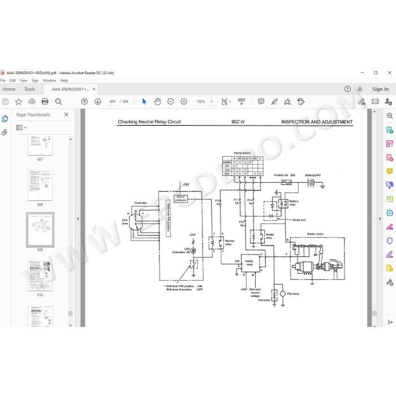Click the Sign In link
Screen dimensions: 396x396
[x=380, y=89]
